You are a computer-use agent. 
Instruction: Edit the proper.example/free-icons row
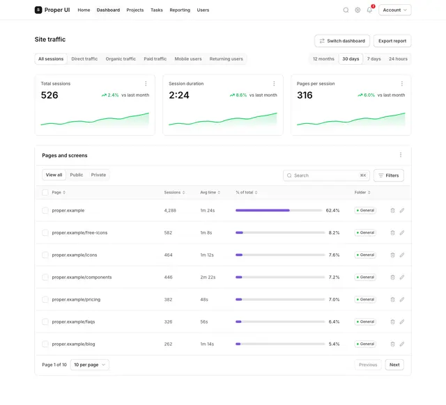click(x=402, y=232)
